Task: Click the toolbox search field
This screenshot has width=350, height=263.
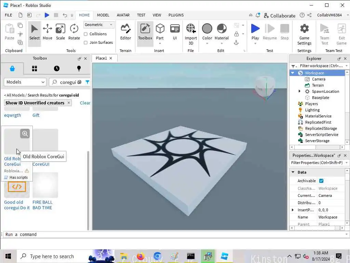Action: click(68, 82)
